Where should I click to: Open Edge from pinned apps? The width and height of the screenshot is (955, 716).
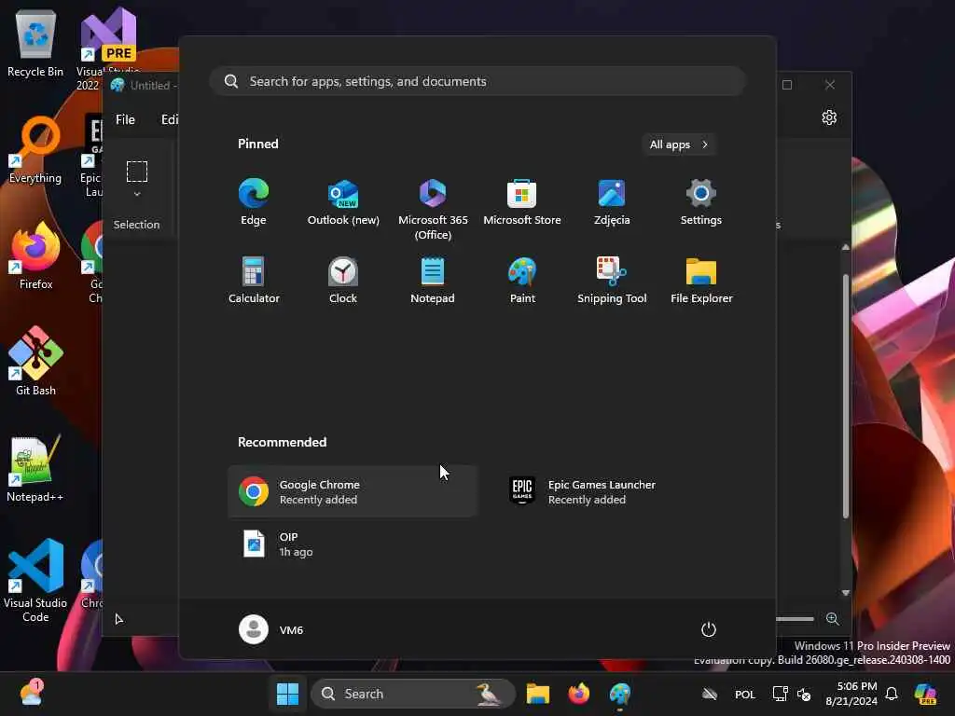[254, 202]
